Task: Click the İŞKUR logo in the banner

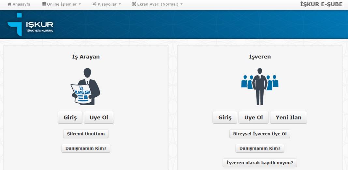Action: click(30, 24)
